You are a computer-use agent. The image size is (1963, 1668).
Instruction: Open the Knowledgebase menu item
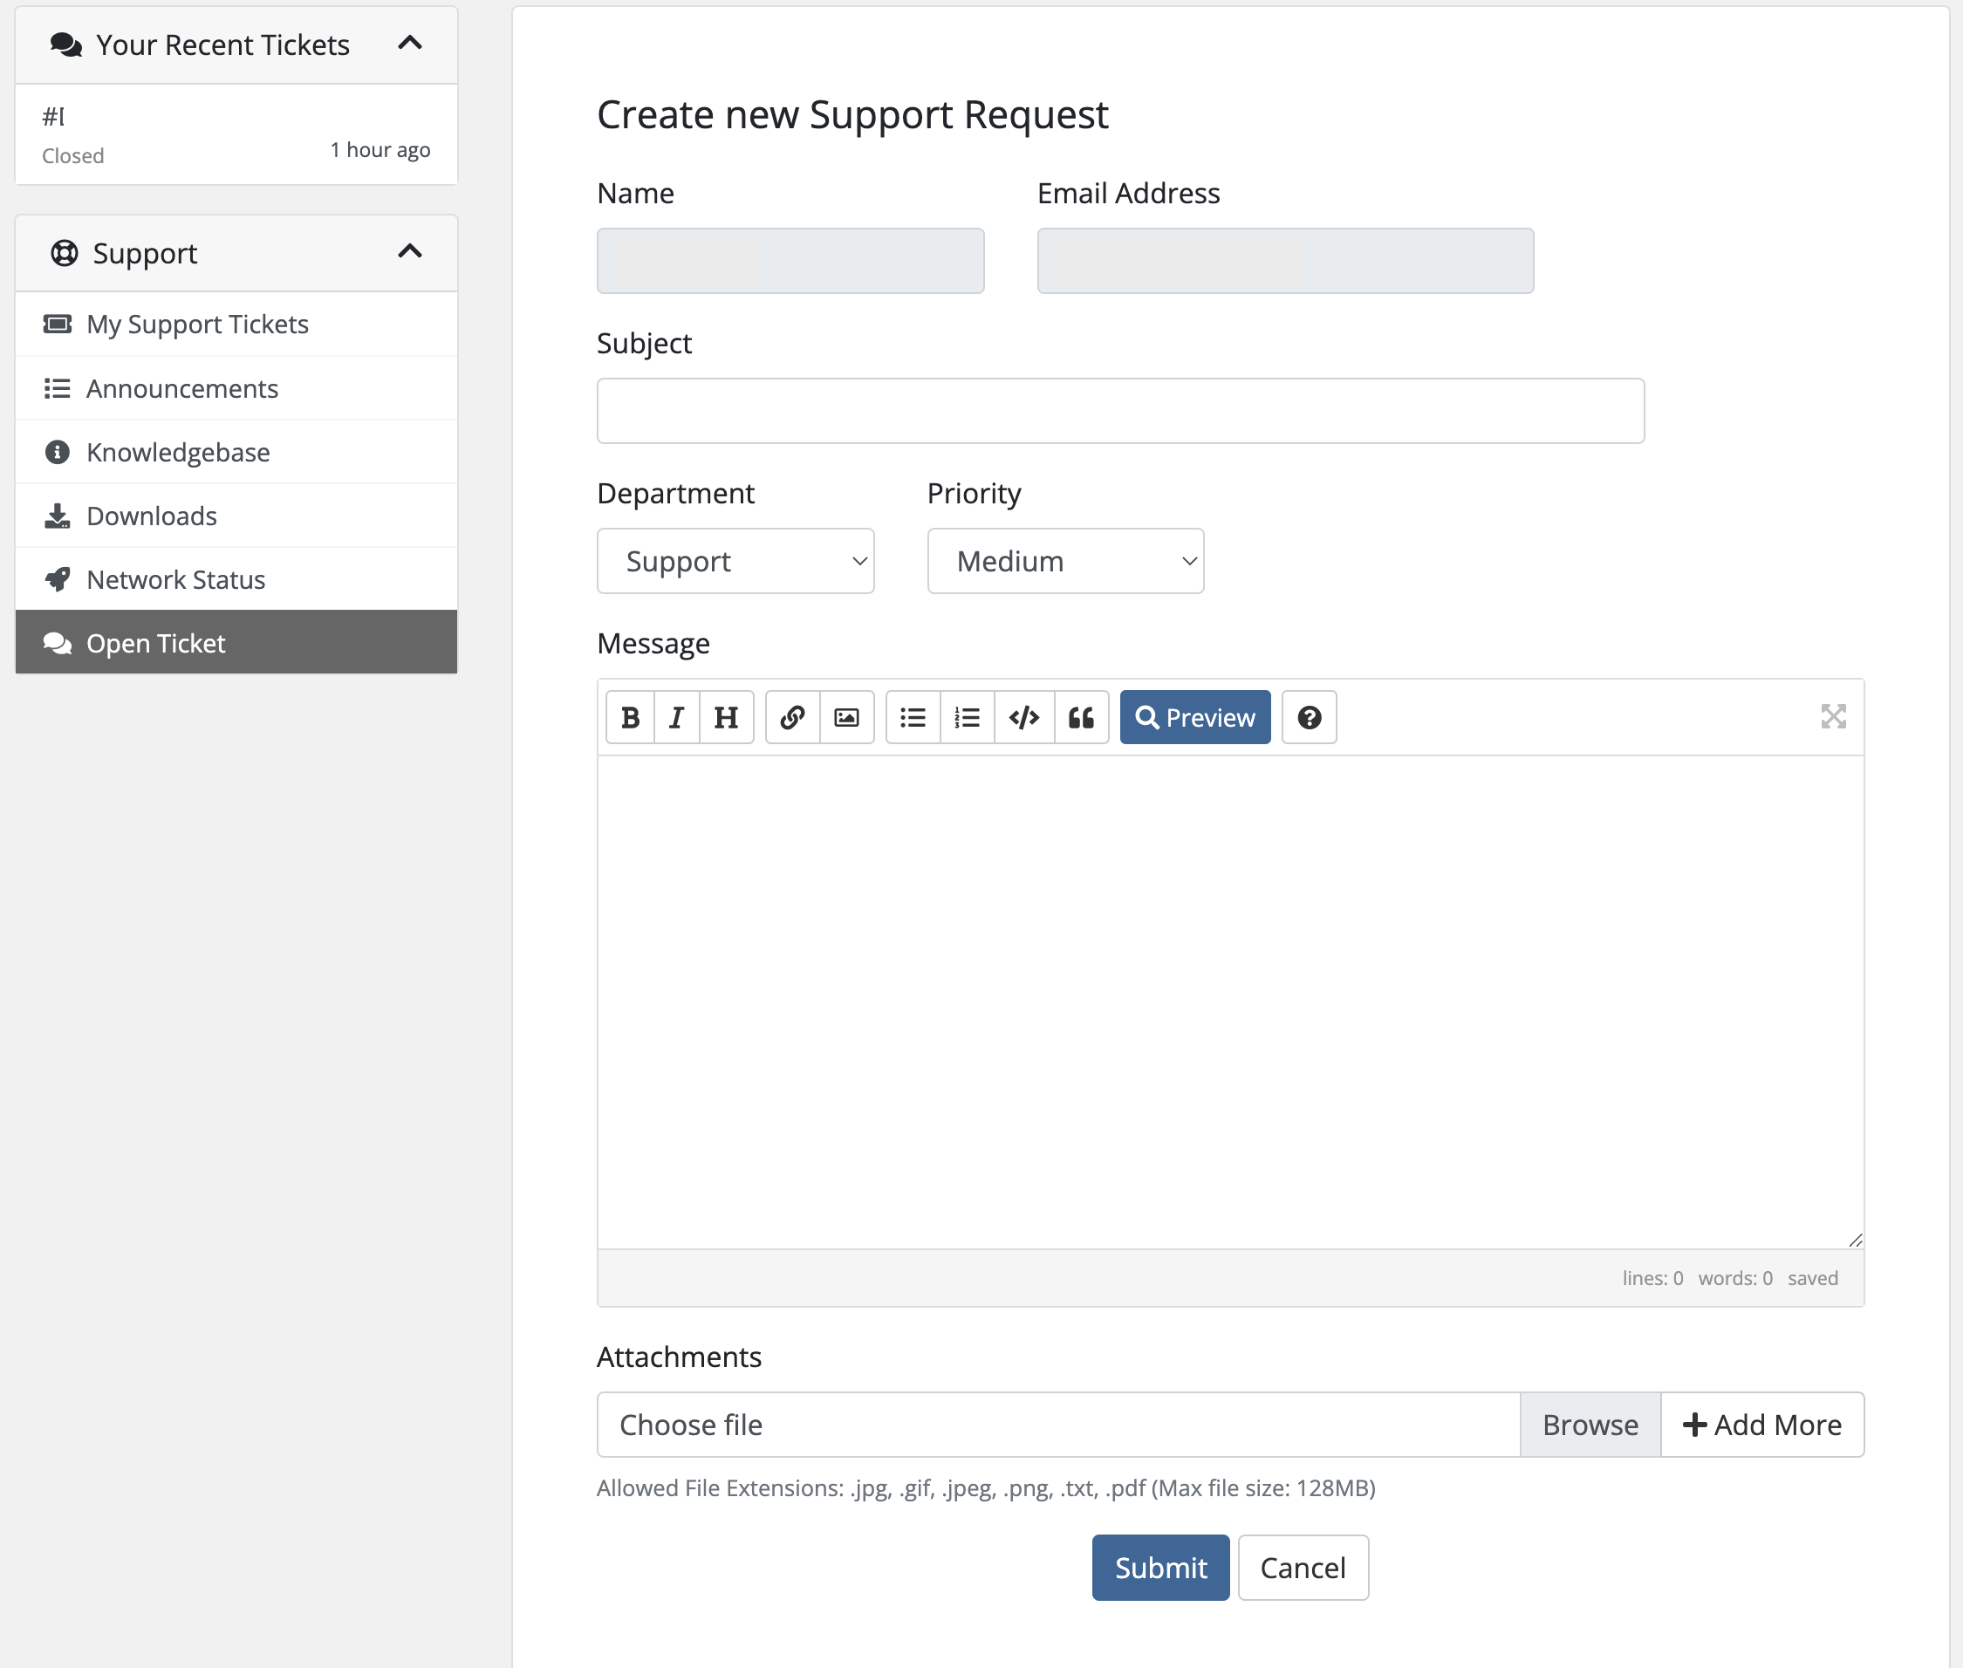pyautogui.click(x=178, y=452)
